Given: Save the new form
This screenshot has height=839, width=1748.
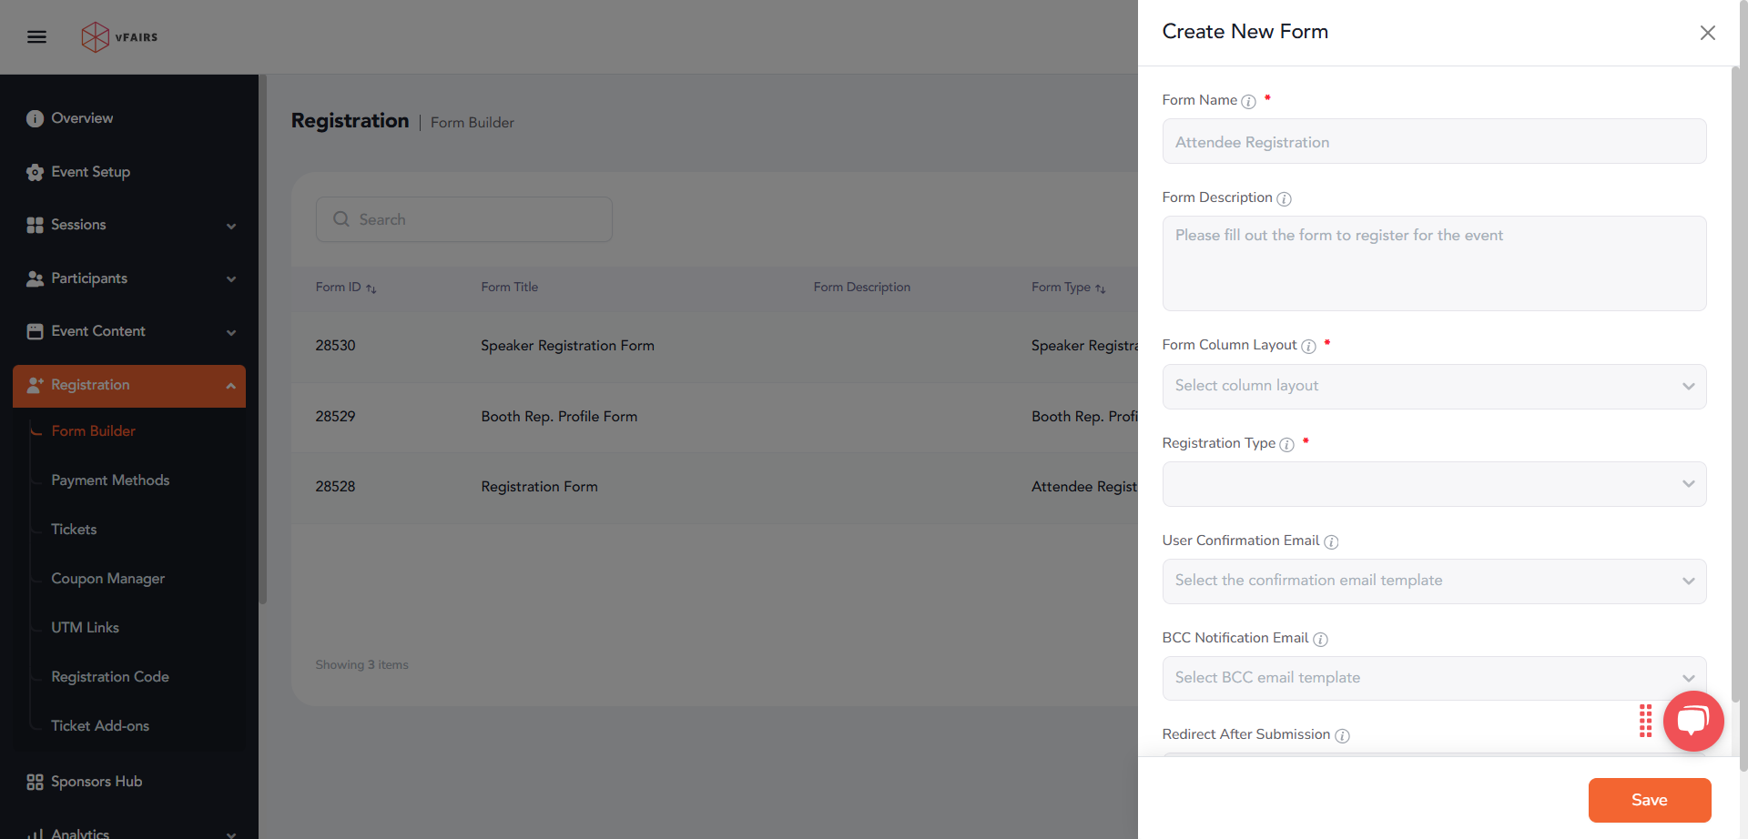Looking at the screenshot, I should (x=1649, y=800).
